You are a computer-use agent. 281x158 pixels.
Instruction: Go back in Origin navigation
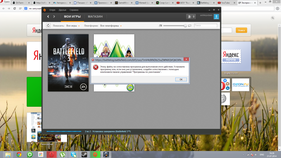48,17
